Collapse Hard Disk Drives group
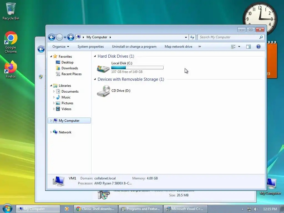284x213 pixels. [95, 56]
